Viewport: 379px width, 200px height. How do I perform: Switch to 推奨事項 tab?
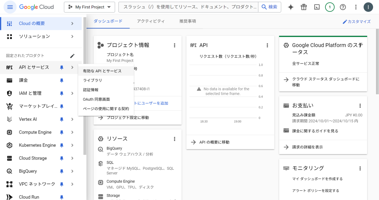pos(188,21)
